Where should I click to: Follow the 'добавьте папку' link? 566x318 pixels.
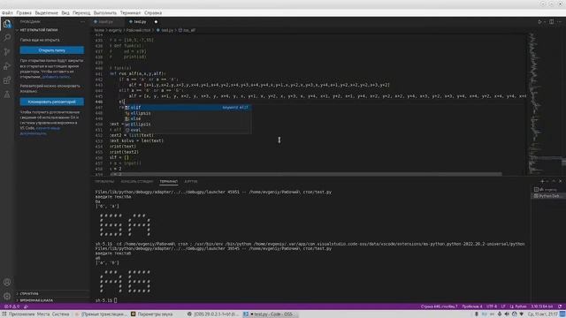pyautogui.click(x=56, y=77)
